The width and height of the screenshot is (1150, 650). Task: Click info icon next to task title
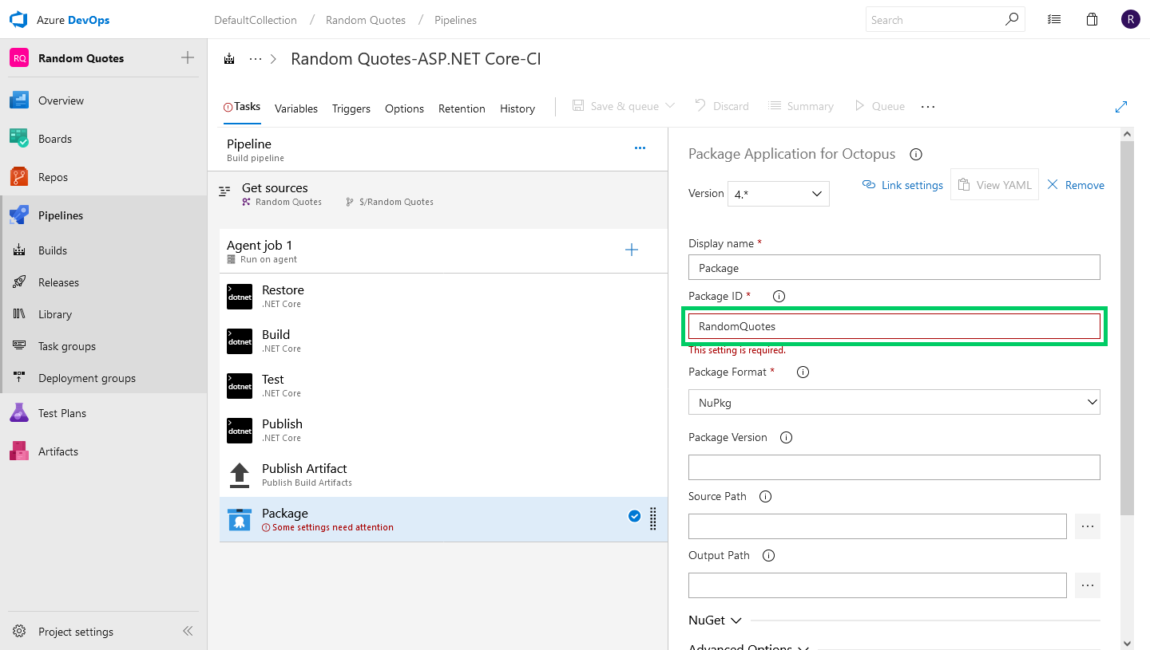(916, 155)
